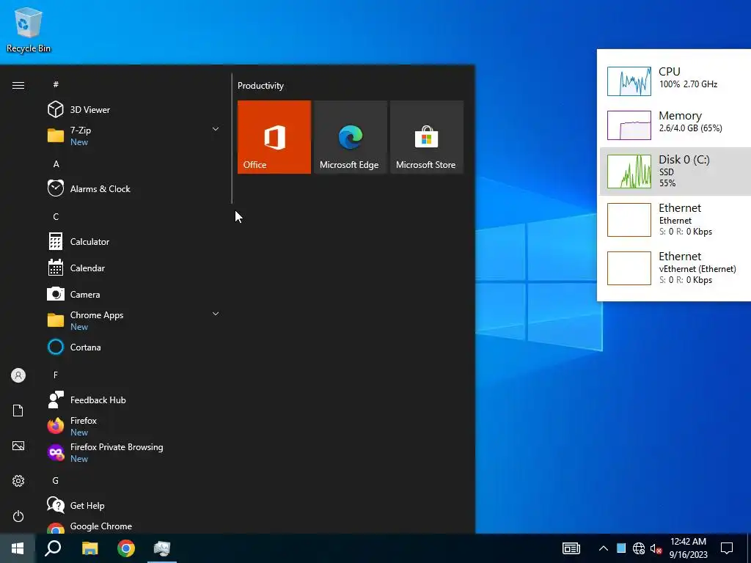Image resolution: width=751 pixels, height=563 pixels.
Task: Launch 3D Viewer from app list
Action: coord(134,110)
